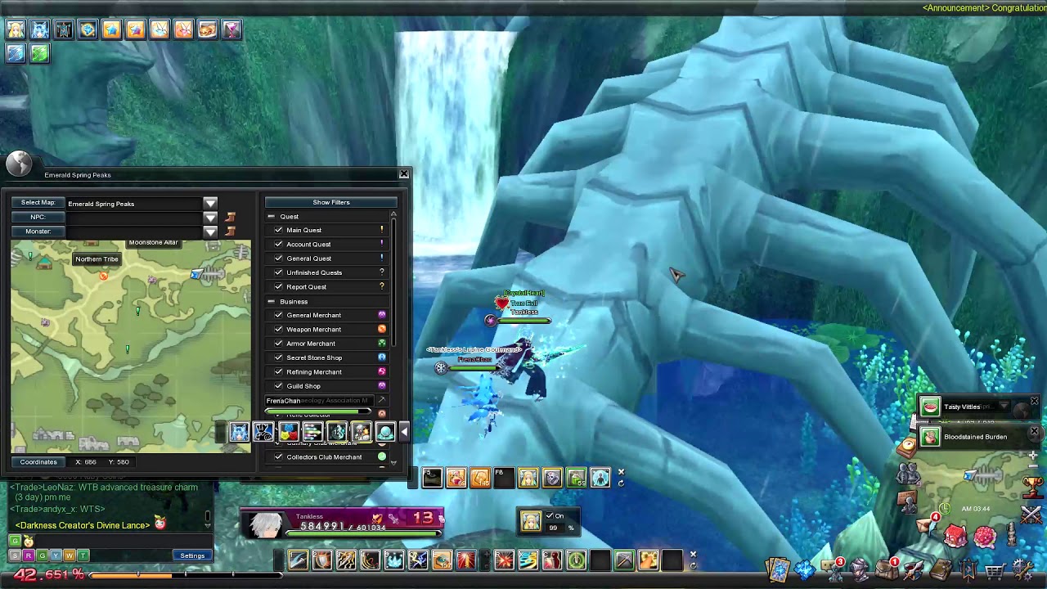Image resolution: width=1047 pixels, height=589 pixels.
Task: Expand the Tasty Vittles dropdown arrow
Action: click(x=1004, y=407)
